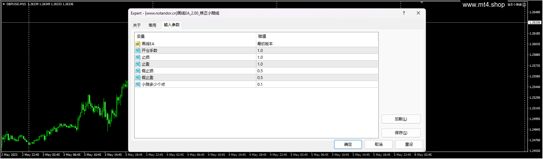Click the icon beside 假止损 row
This screenshot has height=159, width=543.
tap(138, 71)
